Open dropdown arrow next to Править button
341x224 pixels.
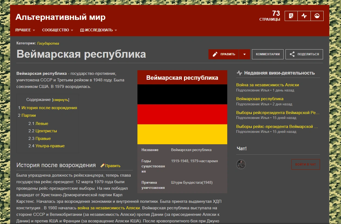(x=244, y=54)
